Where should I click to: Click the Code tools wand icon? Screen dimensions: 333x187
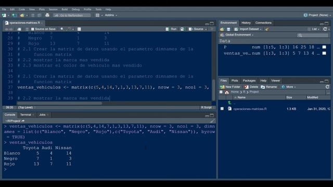[x=69, y=29]
